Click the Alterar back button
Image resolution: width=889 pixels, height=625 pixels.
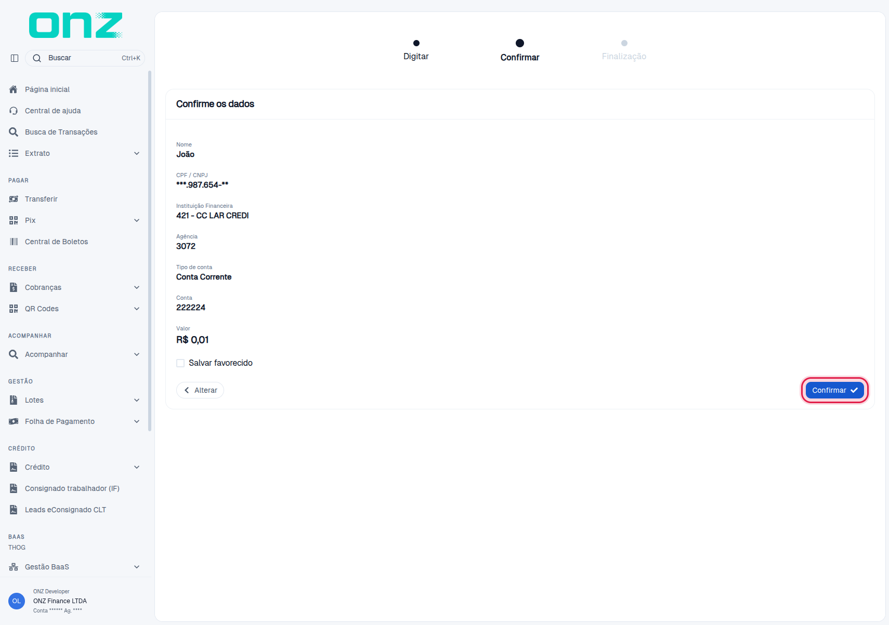click(x=200, y=390)
